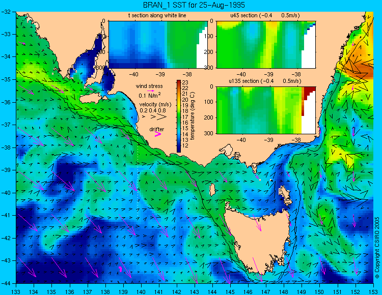
Task: Click the '-34' latitude axis label
Action: [x=6, y=57]
